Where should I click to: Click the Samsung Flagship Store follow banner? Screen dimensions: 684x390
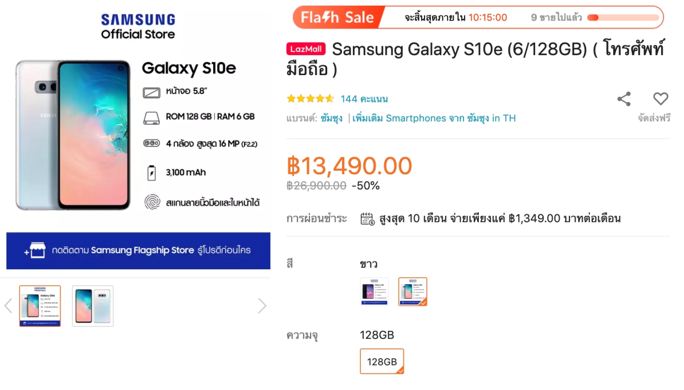(x=139, y=251)
